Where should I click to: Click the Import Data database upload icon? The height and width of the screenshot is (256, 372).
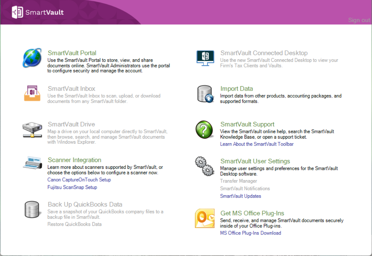tap(205, 94)
